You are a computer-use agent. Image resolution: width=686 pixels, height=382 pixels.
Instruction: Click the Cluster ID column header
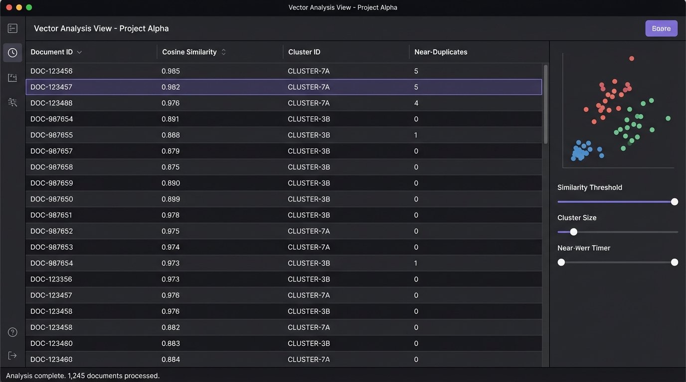[x=304, y=52]
